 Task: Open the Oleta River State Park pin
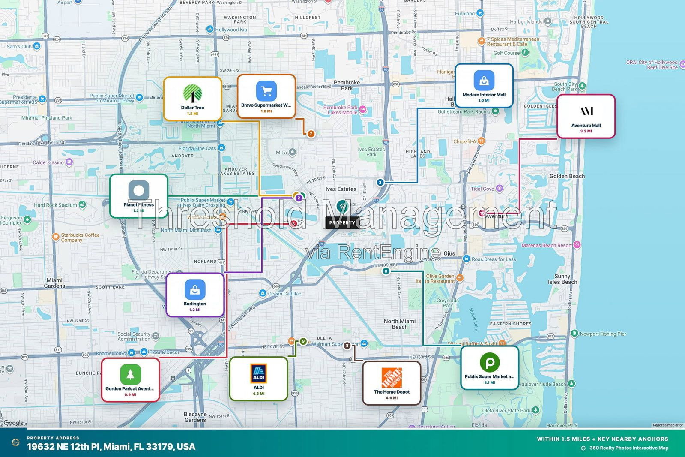(x=536, y=410)
